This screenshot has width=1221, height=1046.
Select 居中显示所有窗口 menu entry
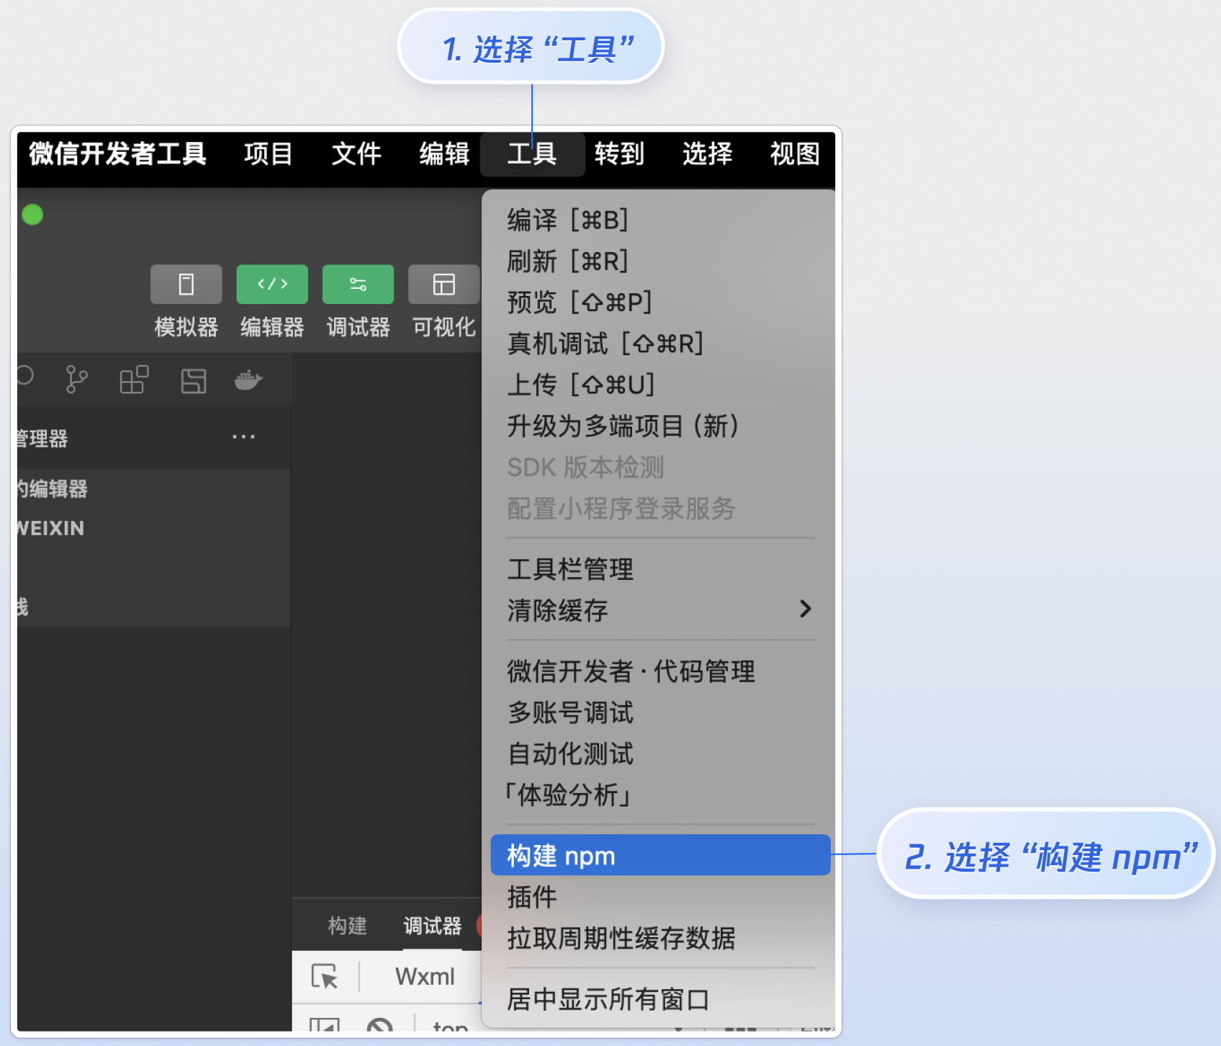(660, 999)
